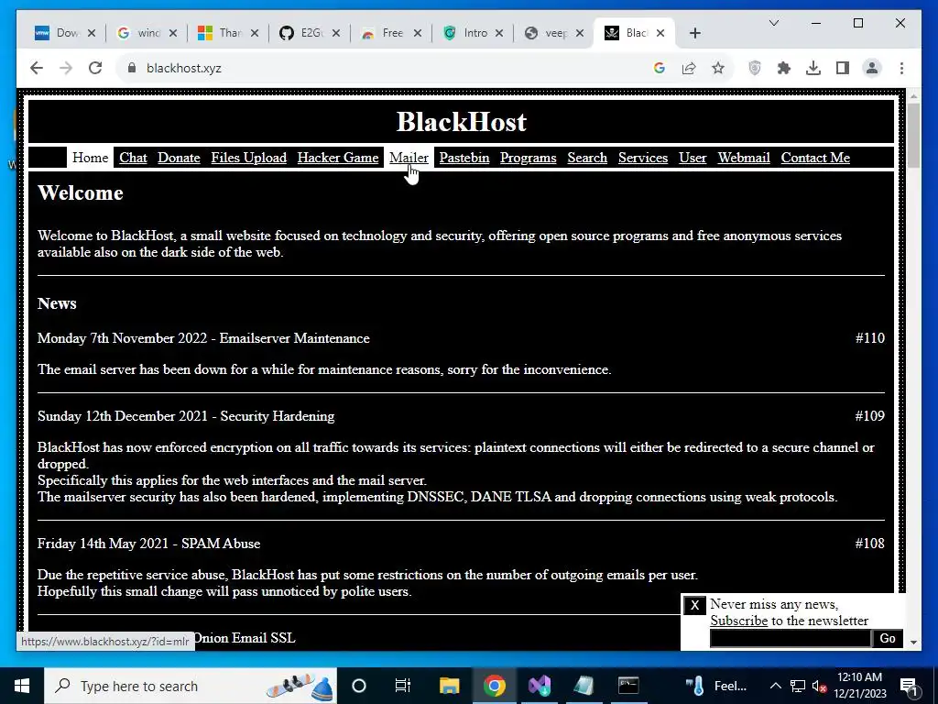Go to Files Upload page
Screen dimensions: 938x704
[249, 158]
